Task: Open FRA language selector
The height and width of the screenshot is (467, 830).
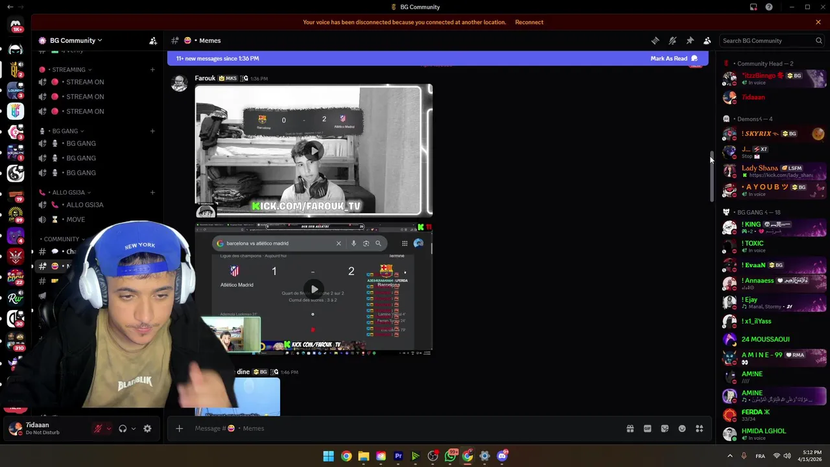Action: (760, 456)
